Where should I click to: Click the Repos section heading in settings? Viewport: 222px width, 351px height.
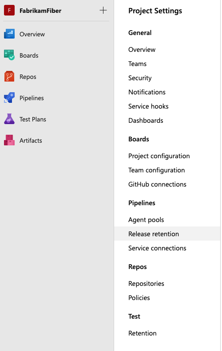pyautogui.click(x=138, y=267)
